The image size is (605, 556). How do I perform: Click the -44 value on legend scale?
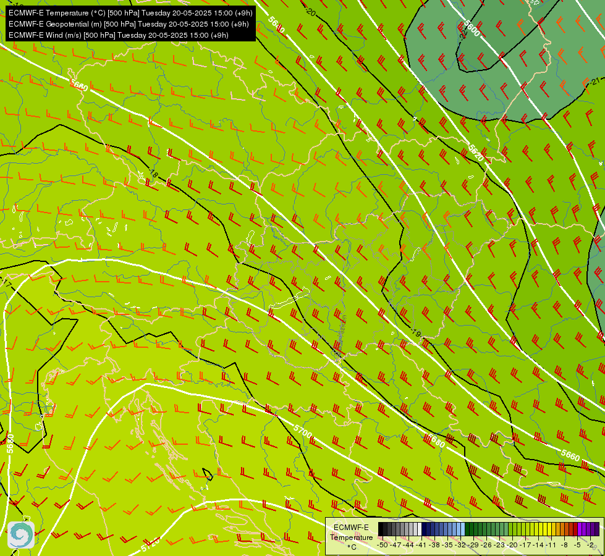408,545
